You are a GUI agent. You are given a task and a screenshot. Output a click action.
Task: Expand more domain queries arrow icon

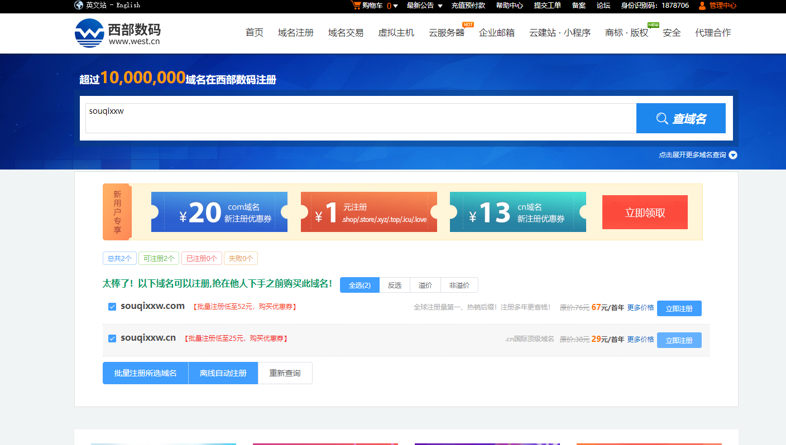[733, 155]
